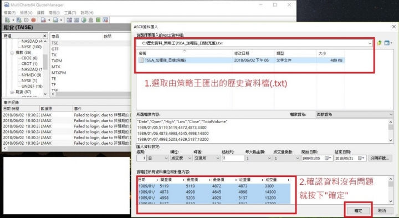Open the 檔案語系 encoding dropdown
The image size is (399, 218).
(x=355, y=115)
